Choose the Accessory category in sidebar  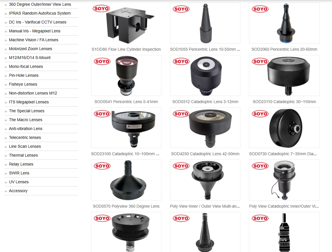point(18,191)
